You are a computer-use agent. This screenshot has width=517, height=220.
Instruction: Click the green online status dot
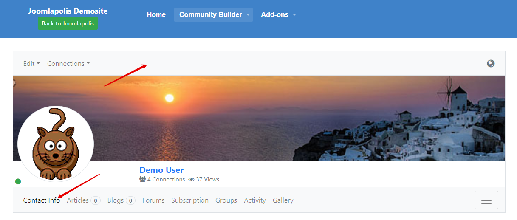pyautogui.click(x=18, y=181)
